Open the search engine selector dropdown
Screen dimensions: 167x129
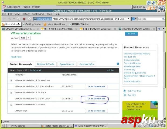[x=134, y=19]
